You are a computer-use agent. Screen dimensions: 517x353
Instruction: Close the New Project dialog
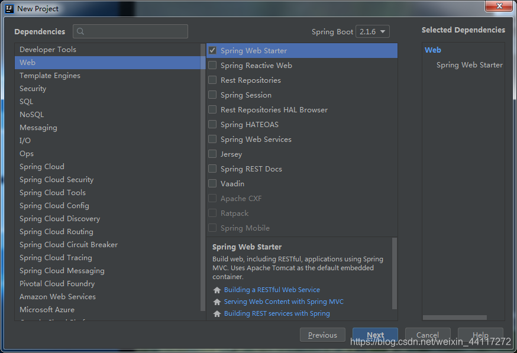click(499, 6)
